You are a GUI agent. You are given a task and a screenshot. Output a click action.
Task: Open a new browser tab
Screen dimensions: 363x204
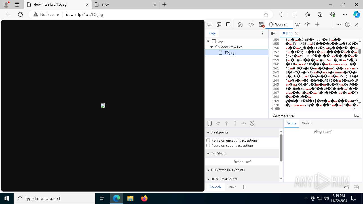coord(164,5)
